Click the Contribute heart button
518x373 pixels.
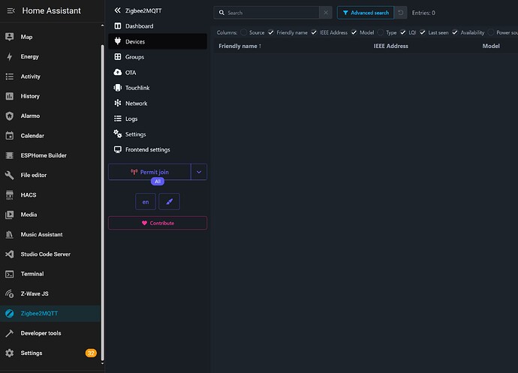[x=158, y=223]
